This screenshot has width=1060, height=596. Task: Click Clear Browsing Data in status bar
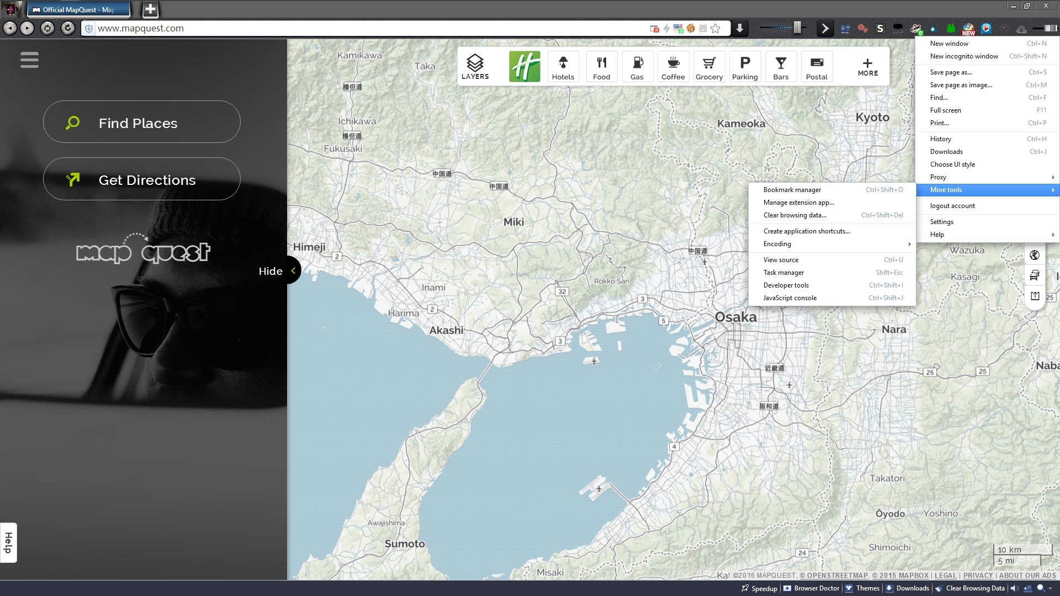pos(970,588)
